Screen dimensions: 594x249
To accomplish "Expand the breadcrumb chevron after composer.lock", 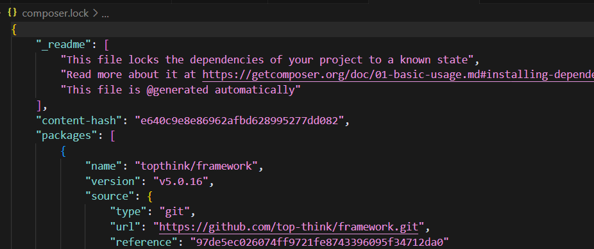I will pyautogui.click(x=95, y=13).
